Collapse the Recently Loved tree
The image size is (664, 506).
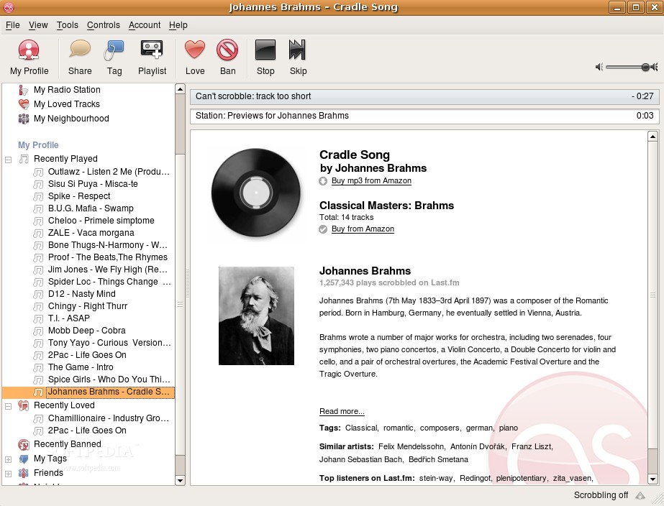click(8, 406)
